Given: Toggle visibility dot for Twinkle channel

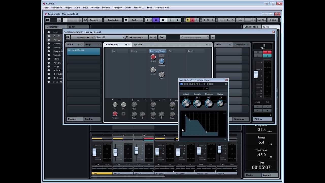Looking at the screenshot, I should coord(49,55).
